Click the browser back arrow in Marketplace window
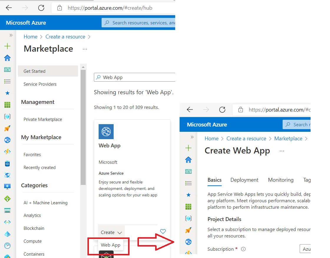The image size is (330, 258). coord(9,8)
